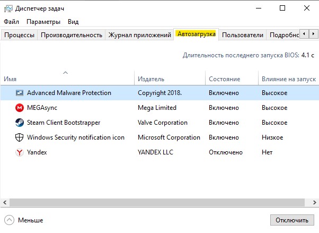Click the Нет impact value for Yandex
319x233 pixels.
[x=267, y=152]
